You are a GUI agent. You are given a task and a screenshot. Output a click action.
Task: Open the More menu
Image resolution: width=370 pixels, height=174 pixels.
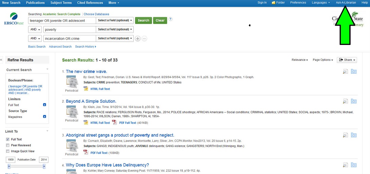click(114, 3)
